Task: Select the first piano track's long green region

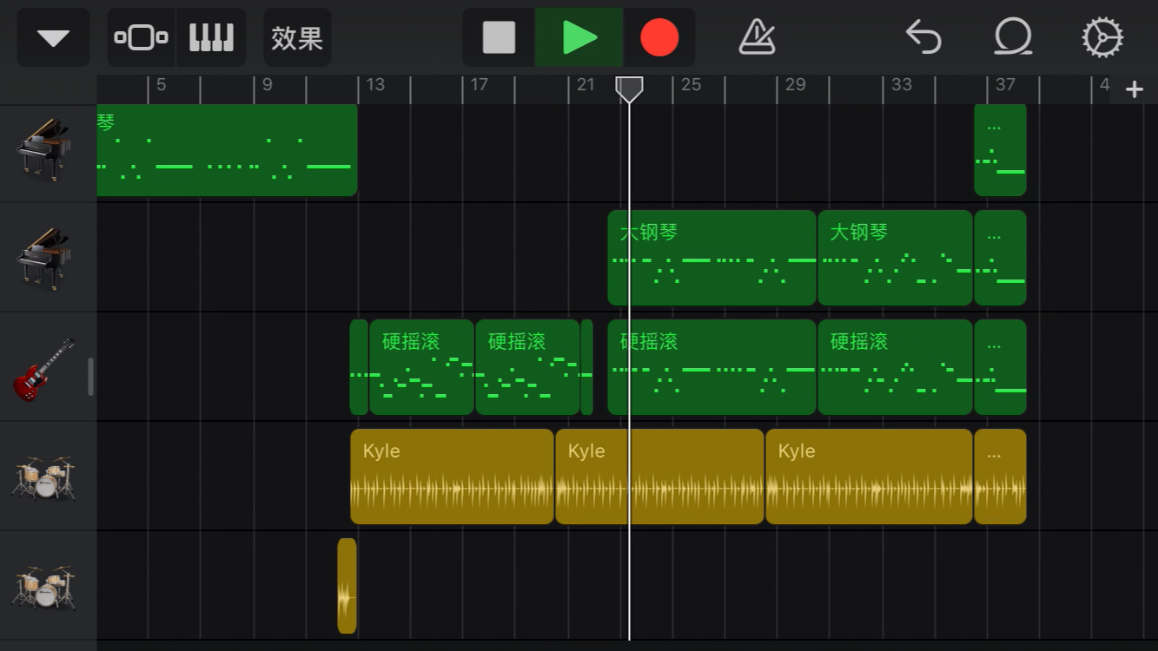Action: pos(227,150)
